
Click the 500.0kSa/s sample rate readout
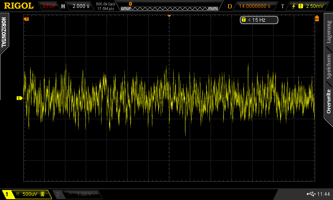(x=106, y=4)
